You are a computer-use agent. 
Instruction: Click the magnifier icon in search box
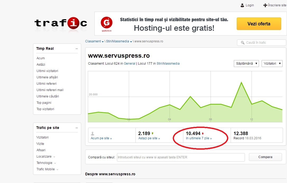pyautogui.click(x=242, y=43)
